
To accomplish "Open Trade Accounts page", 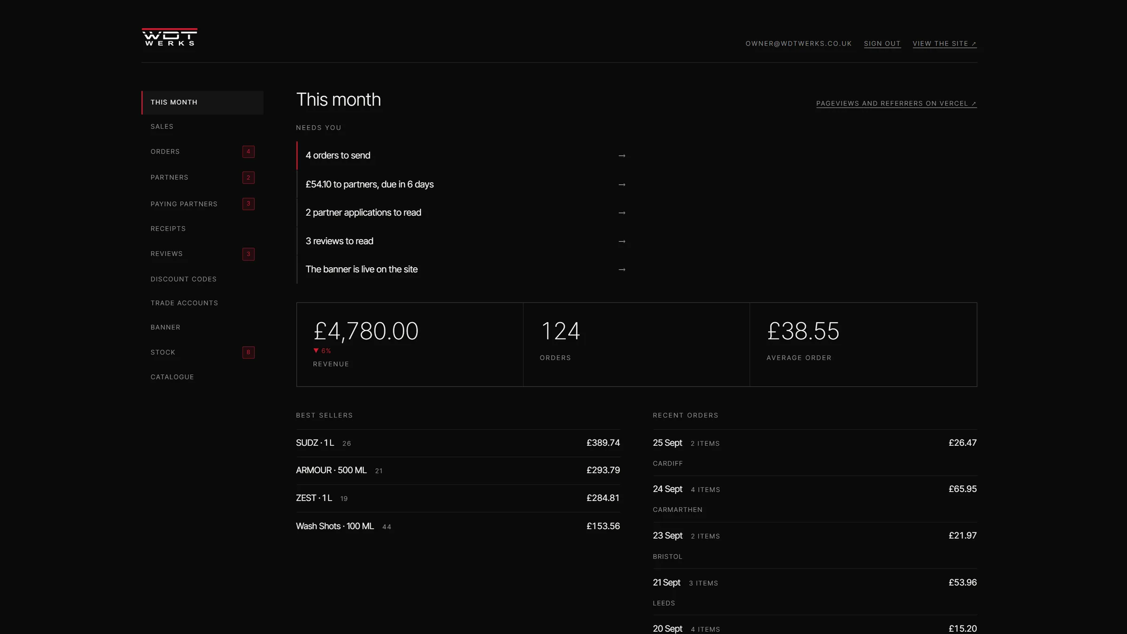I will [202, 303].
